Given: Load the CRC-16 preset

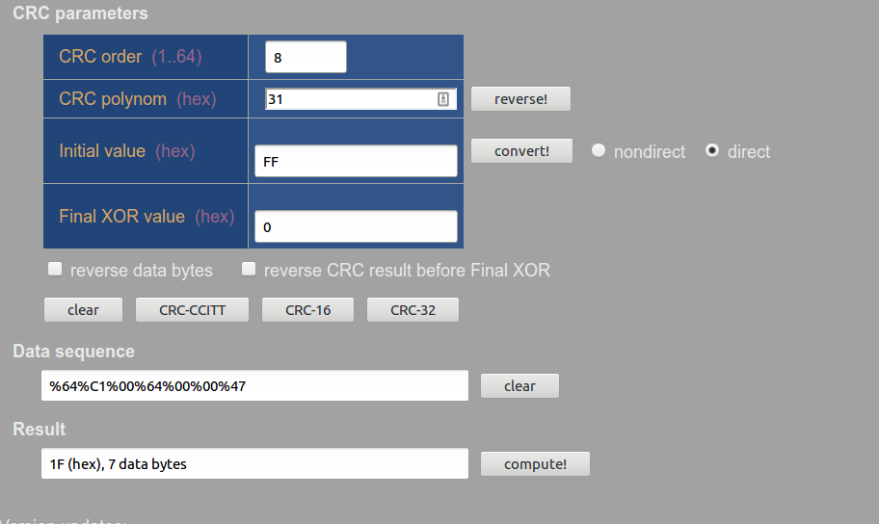Looking at the screenshot, I should (x=307, y=309).
